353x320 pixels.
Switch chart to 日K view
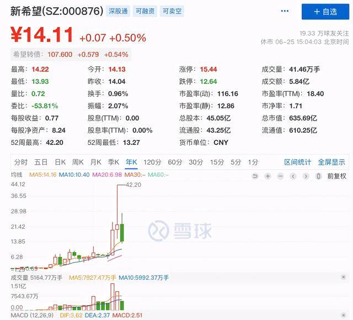[60, 162]
